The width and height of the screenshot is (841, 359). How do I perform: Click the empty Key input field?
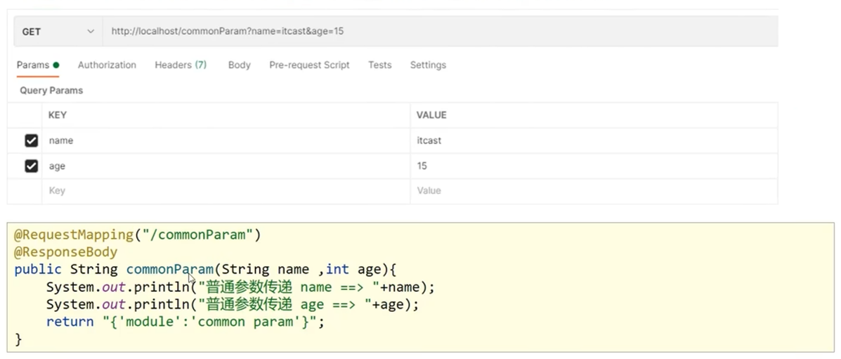click(226, 191)
